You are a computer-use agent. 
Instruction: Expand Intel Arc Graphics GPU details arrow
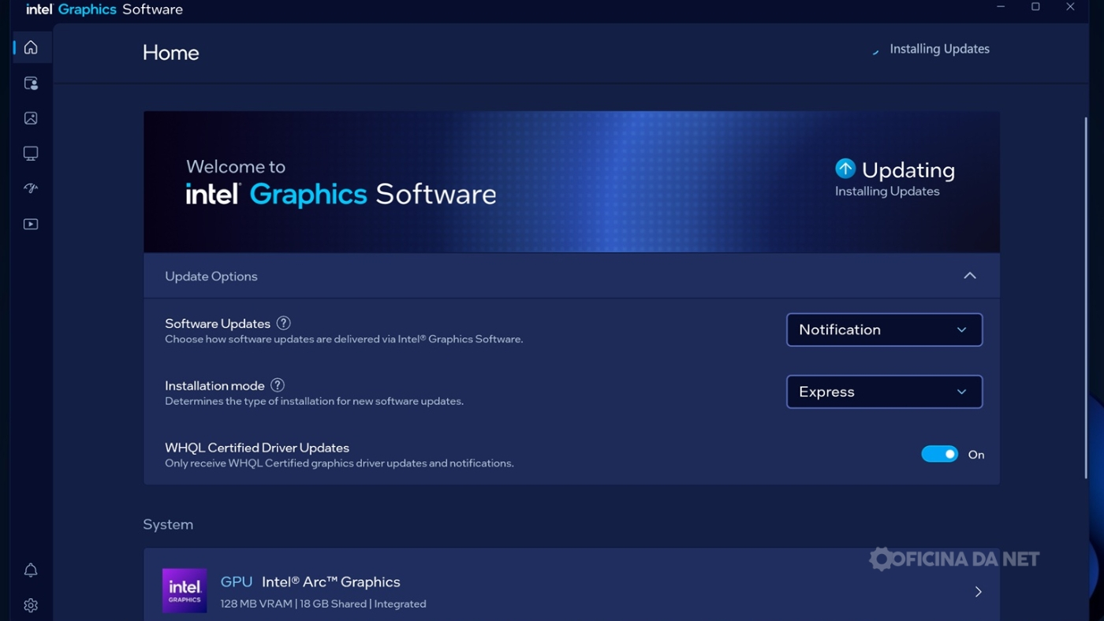coord(978,592)
